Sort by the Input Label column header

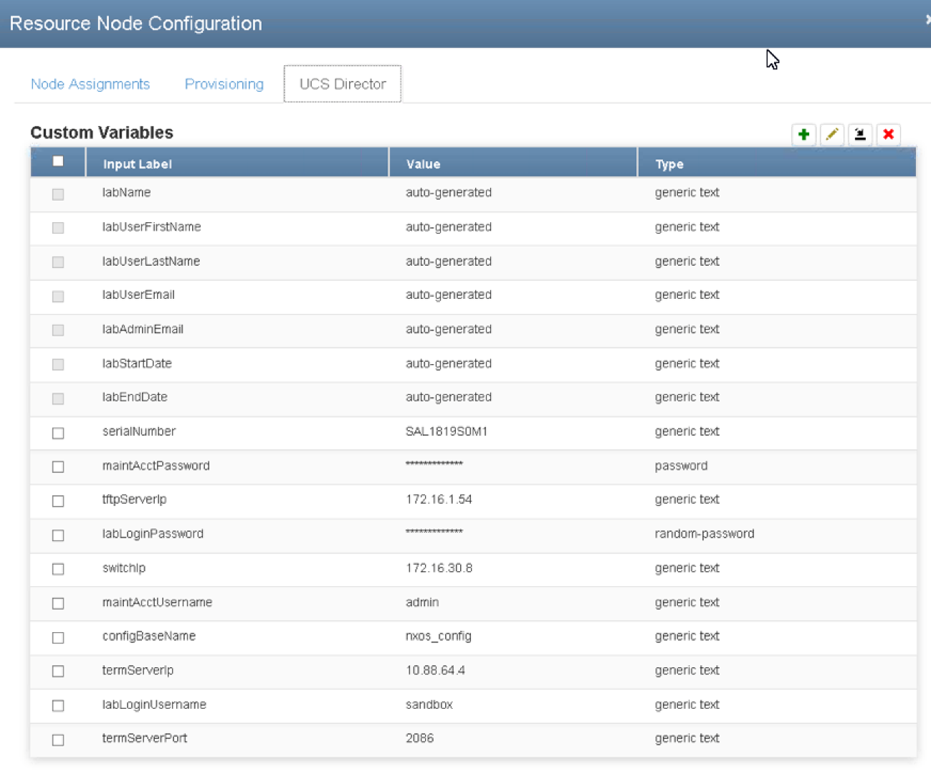pos(237,163)
